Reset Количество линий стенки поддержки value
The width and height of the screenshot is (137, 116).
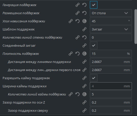click(84, 37)
